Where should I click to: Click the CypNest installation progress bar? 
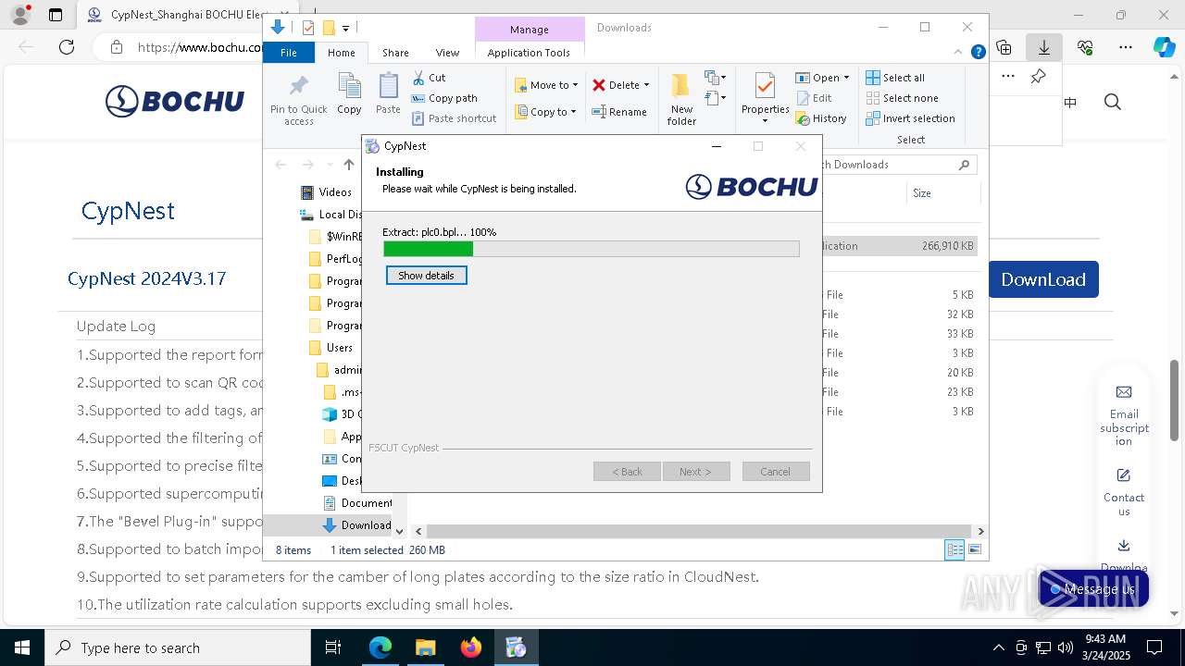(592, 249)
